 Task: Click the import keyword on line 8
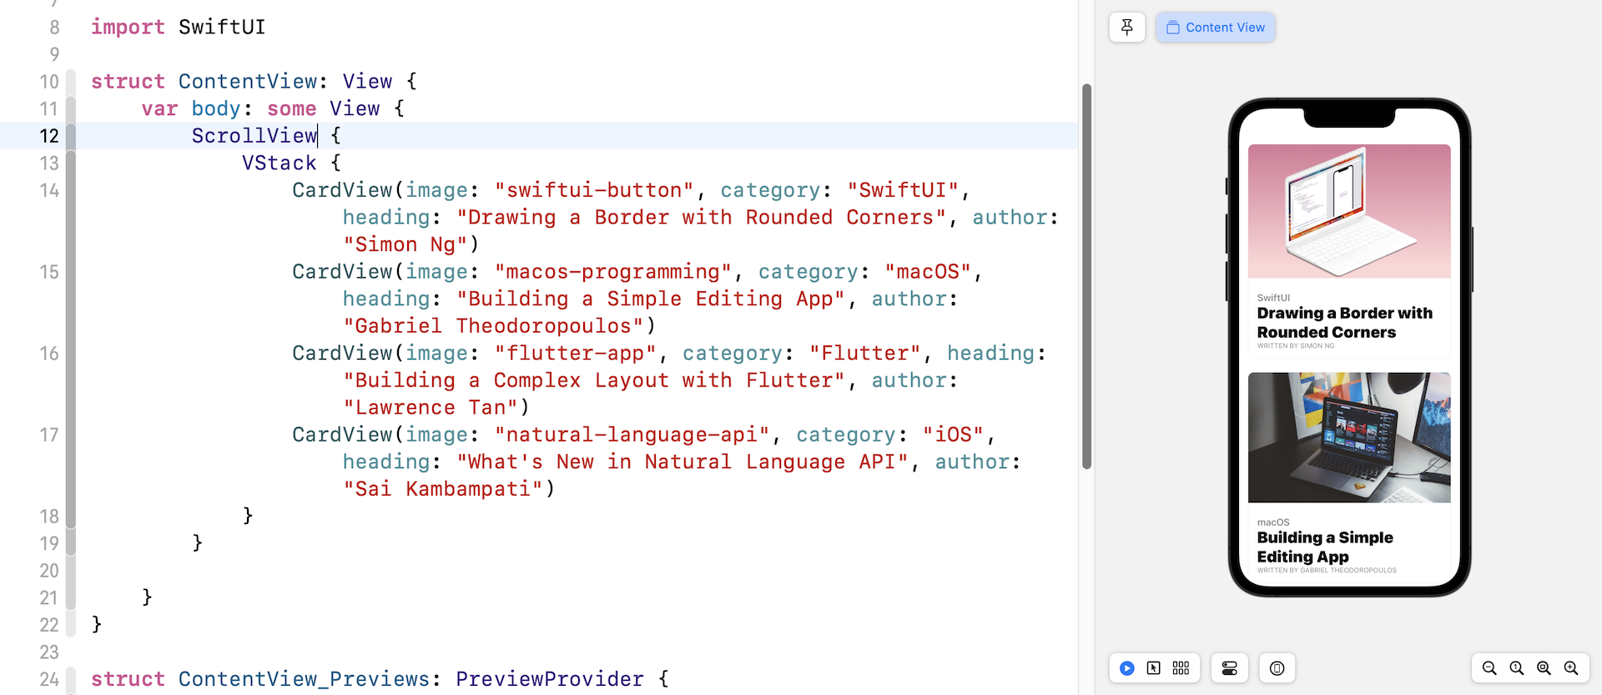128,28
